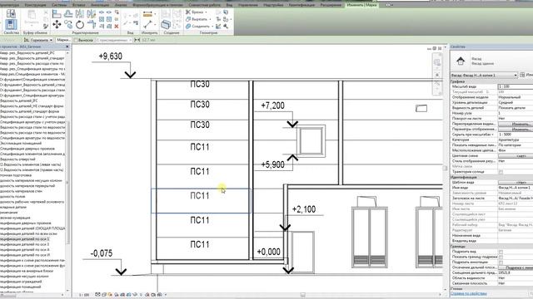533x299 pixels.
Task: Expand the Соединить dropdown arrow
Action: (x=212, y=26)
